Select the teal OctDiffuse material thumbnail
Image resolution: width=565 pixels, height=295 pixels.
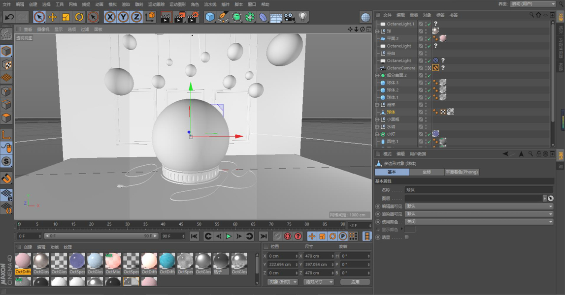(167, 261)
